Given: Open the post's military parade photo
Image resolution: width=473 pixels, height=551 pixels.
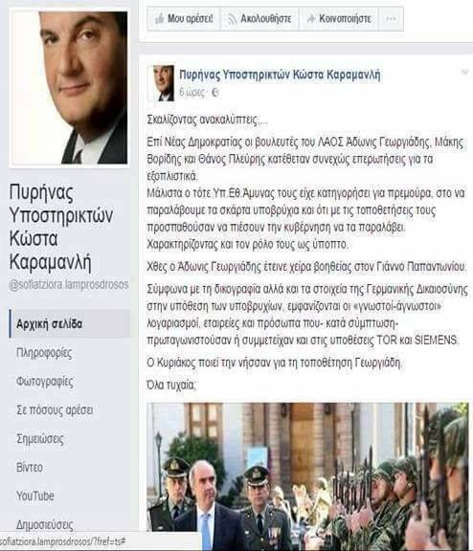Looking at the screenshot, I should tap(307, 476).
